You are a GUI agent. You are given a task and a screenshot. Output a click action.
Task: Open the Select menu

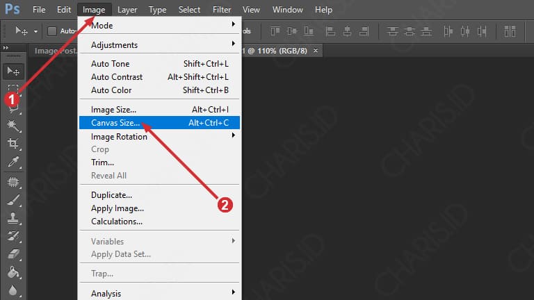pos(189,10)
